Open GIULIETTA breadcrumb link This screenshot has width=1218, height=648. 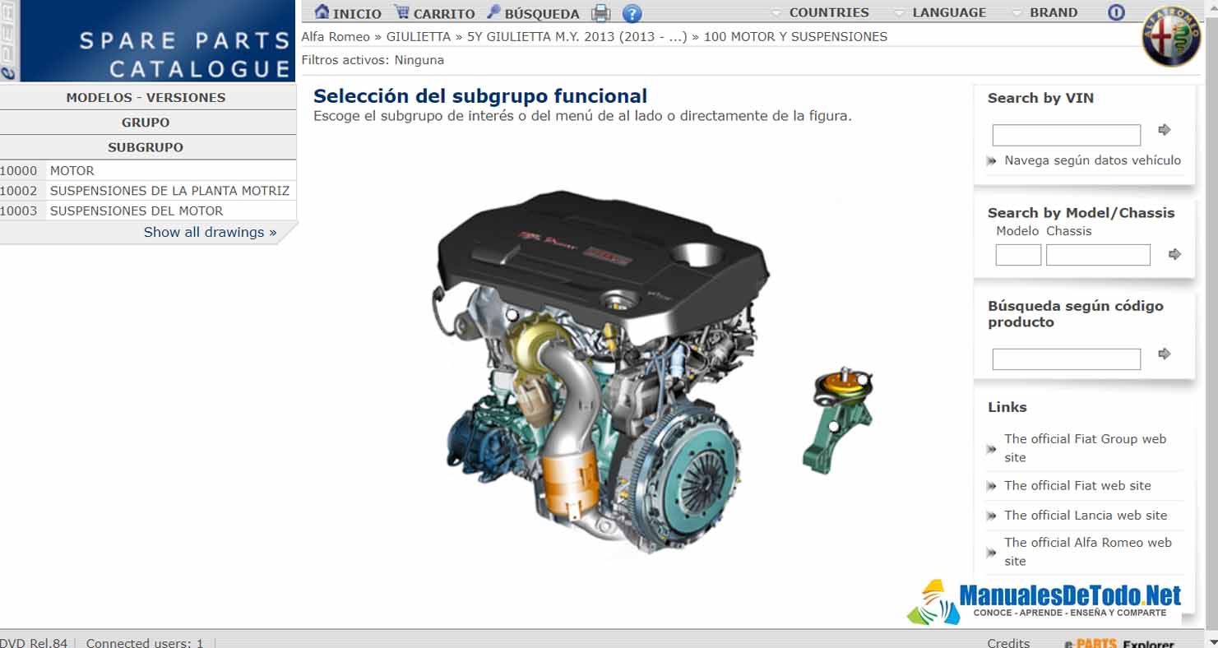coord(419,36)
